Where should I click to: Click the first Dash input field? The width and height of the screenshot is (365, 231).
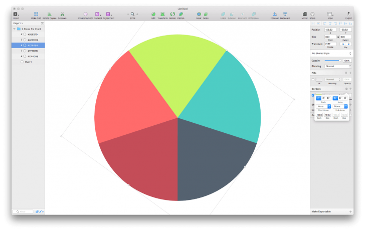coord(319,115)
